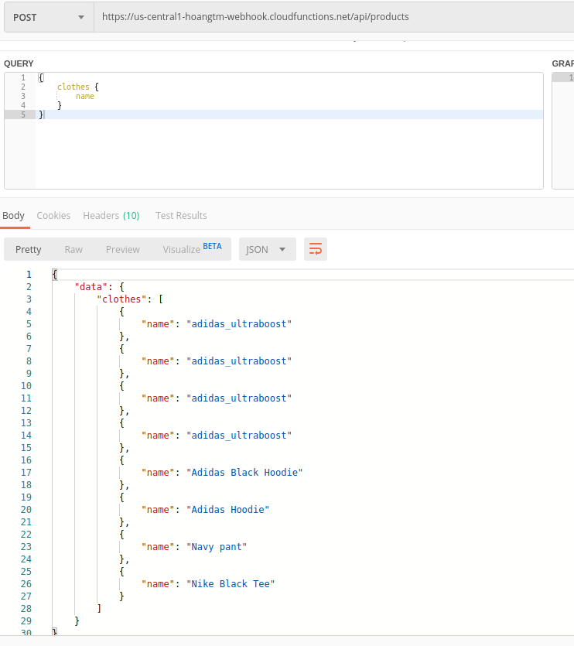Click inside the QUERY editor on 'clothes'

[x=73, y=87]
